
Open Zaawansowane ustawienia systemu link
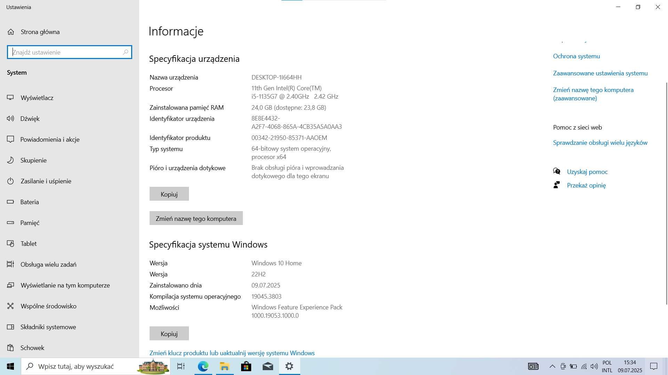tap(600, 73)
